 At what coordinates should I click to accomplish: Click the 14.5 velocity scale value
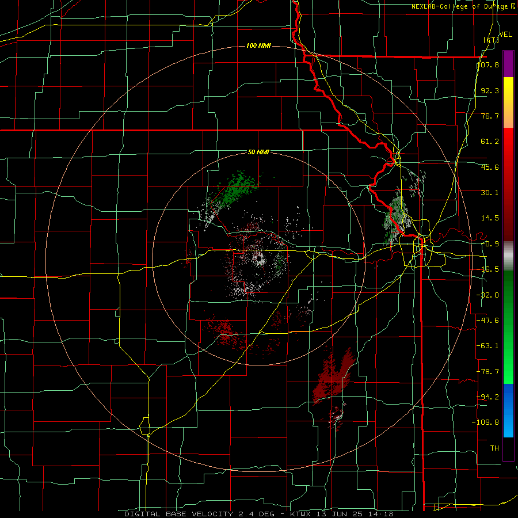click(x=490, y=218)
